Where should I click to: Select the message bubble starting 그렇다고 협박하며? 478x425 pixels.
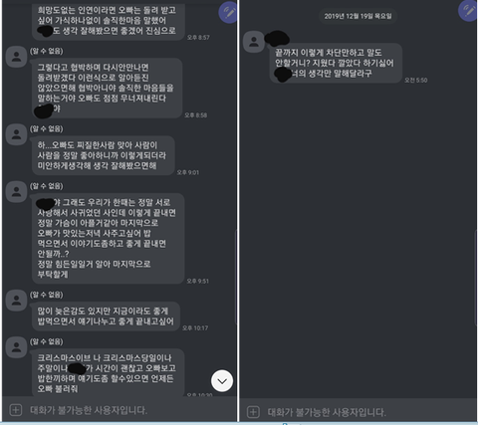(107, 88)
